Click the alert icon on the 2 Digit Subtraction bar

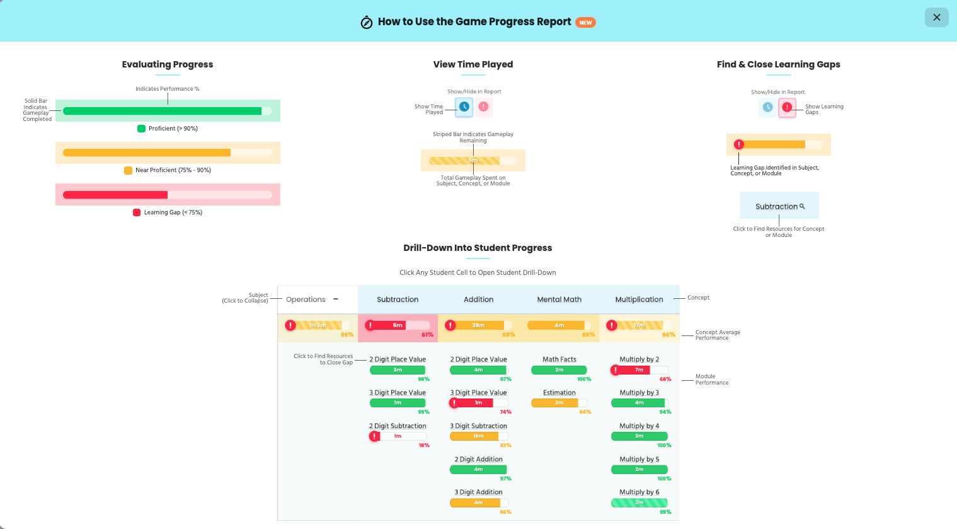pos(375,436)
